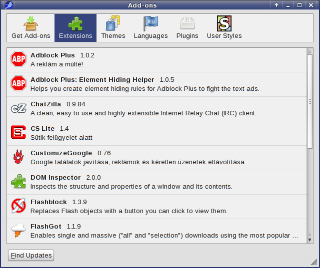The width and height of the screenshot is (320, 268).
Task: Select the Adblock Plus 1.0.2 name
Action: pyautogui.click(x=62, y=55)
